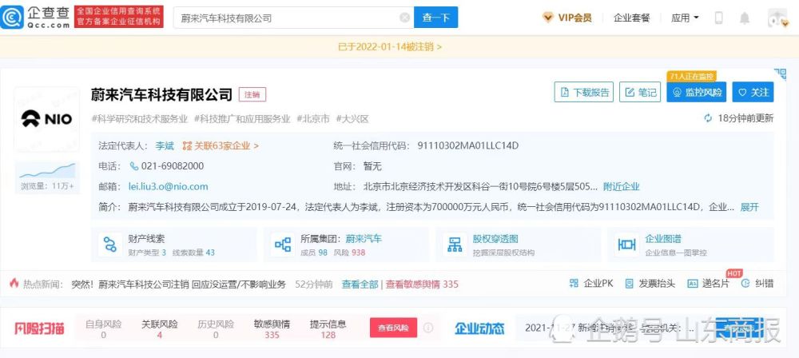Click the mobile phone icon in header
The width and height of the screenshot is (799, 358).
[719, 18]
